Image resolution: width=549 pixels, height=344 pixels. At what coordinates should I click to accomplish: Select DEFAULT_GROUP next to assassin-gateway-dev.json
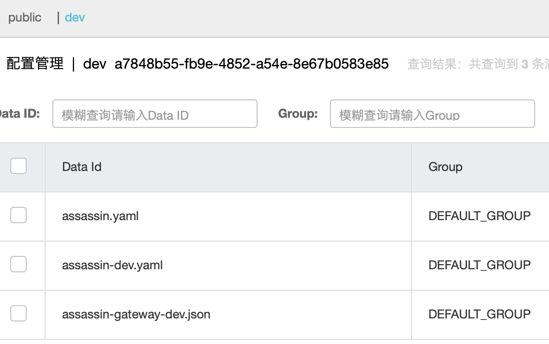click(x=479, y=314)
